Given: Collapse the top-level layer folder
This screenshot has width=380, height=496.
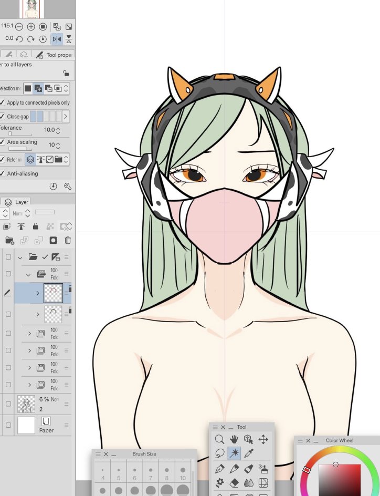Looking at the screenshot, I should 20,257.
